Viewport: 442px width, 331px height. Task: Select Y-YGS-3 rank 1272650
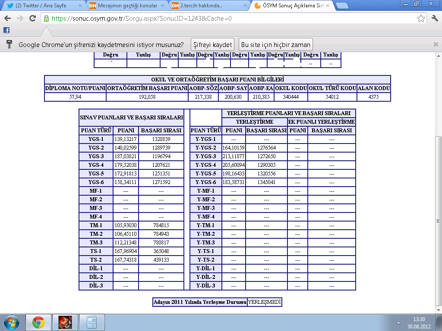pos(266,156)
